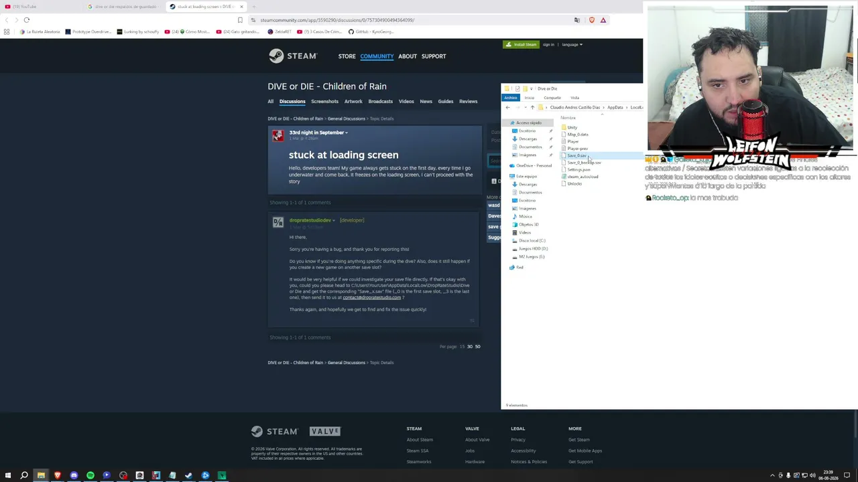This screenshot has height=482, width=858.
Task: Open Brave browser from the taskbar
Action: (58, 475)
